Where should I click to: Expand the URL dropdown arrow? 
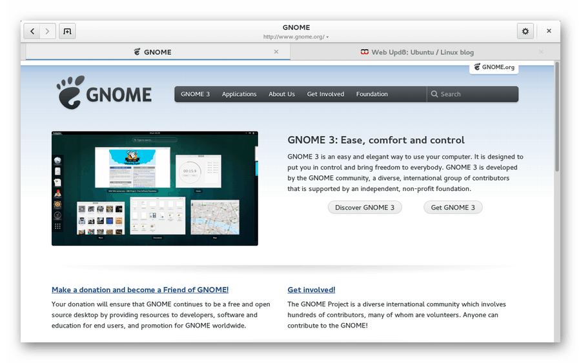[327, 37]
